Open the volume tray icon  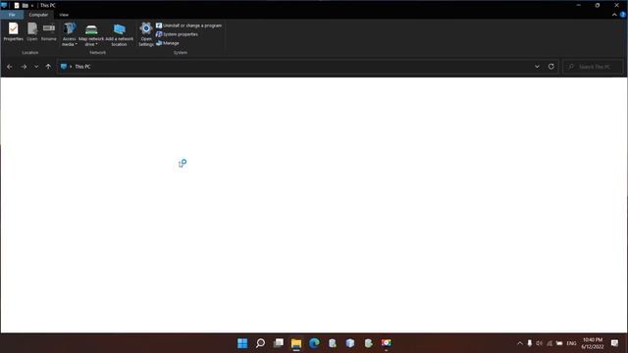point(539,343)
